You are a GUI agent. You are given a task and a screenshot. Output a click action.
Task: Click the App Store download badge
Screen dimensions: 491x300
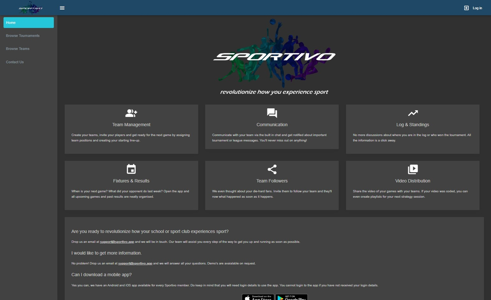258,297
